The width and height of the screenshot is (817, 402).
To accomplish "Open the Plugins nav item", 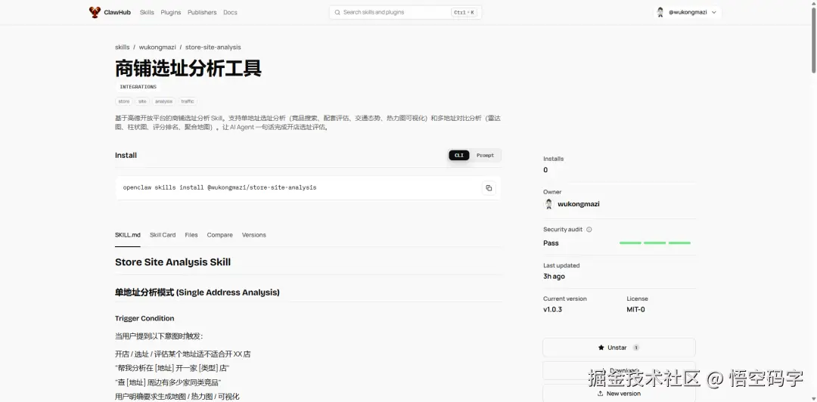I will pos(171,13).
